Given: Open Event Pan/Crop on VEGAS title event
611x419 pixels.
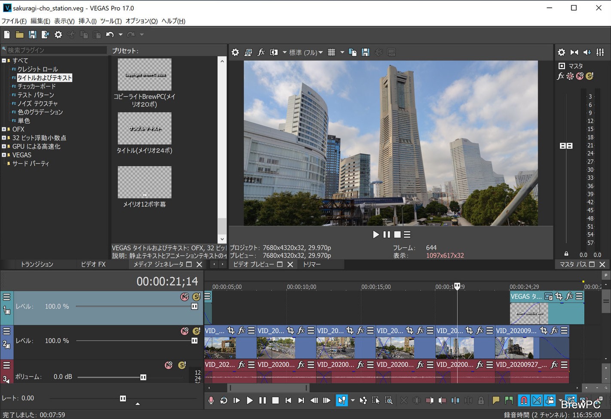Looking at the screenshot, I should [x=559, y=296].
